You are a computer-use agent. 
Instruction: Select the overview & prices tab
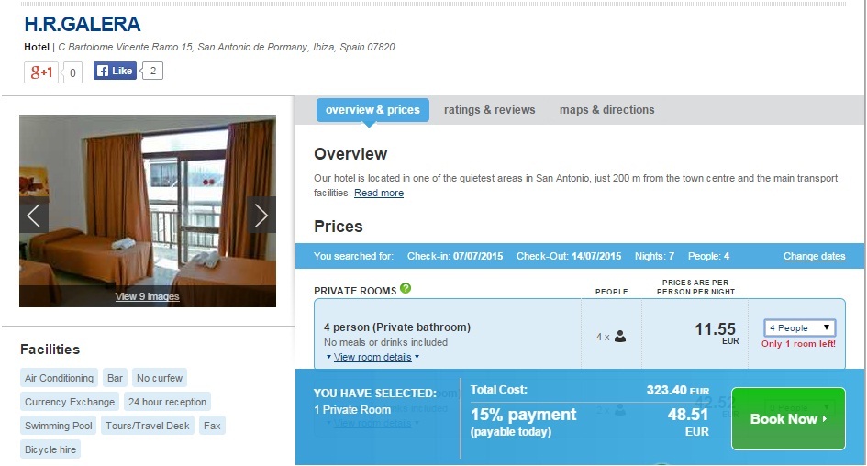pyautogui.click(x=372, y=110)
